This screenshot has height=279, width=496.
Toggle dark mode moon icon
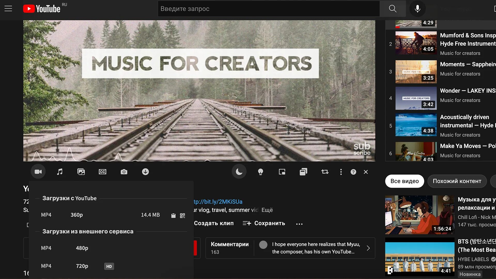[239, 172]
